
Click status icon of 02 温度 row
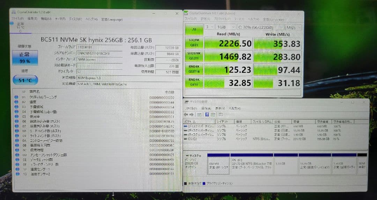[x=16, y=102]
